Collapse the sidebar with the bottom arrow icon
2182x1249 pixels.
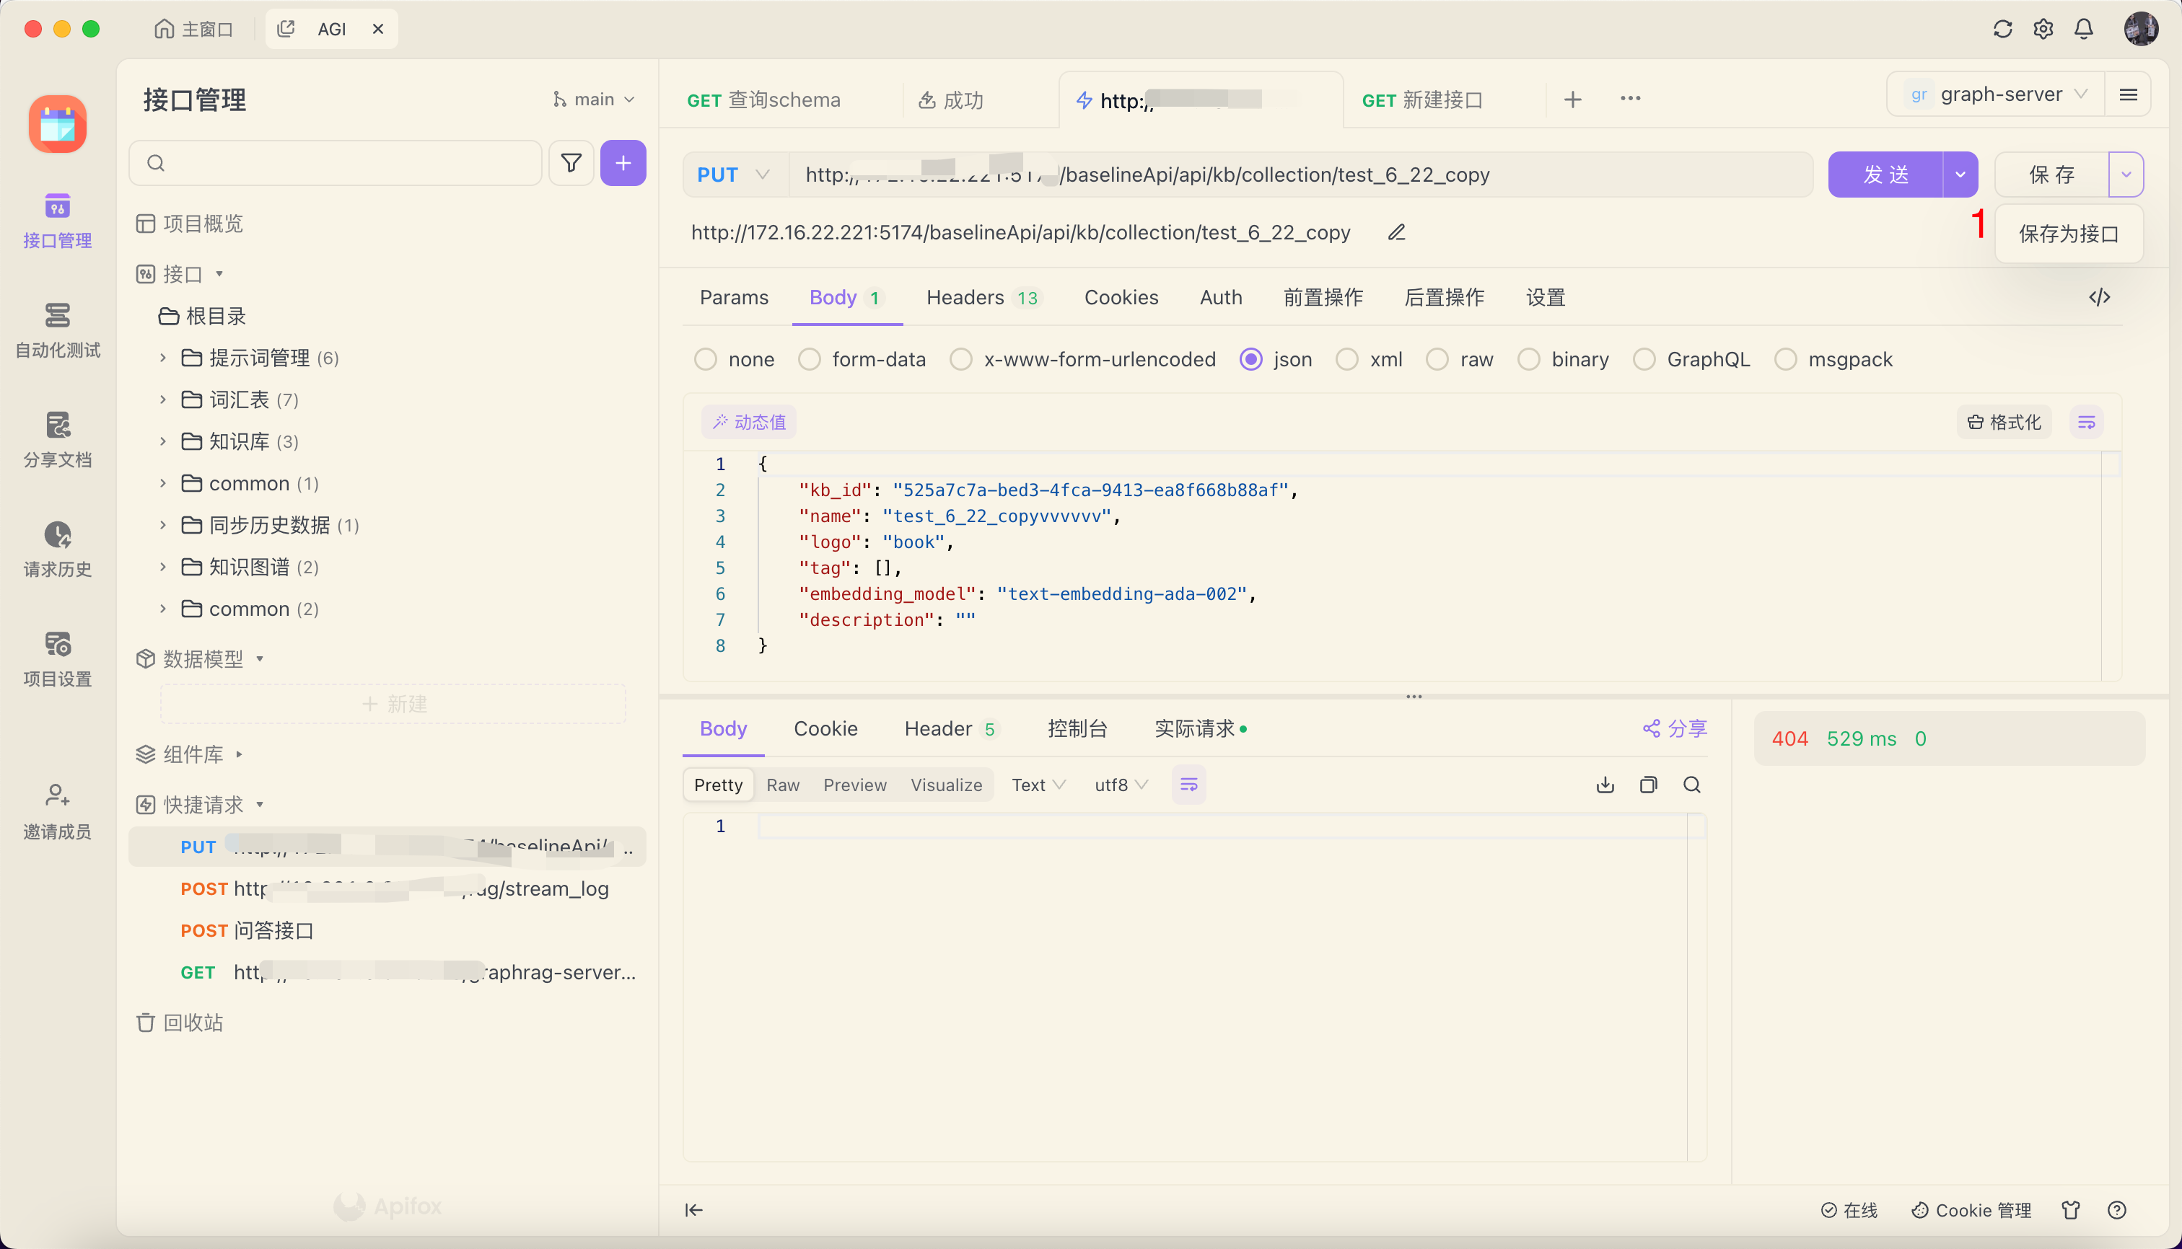[693, 1209]
